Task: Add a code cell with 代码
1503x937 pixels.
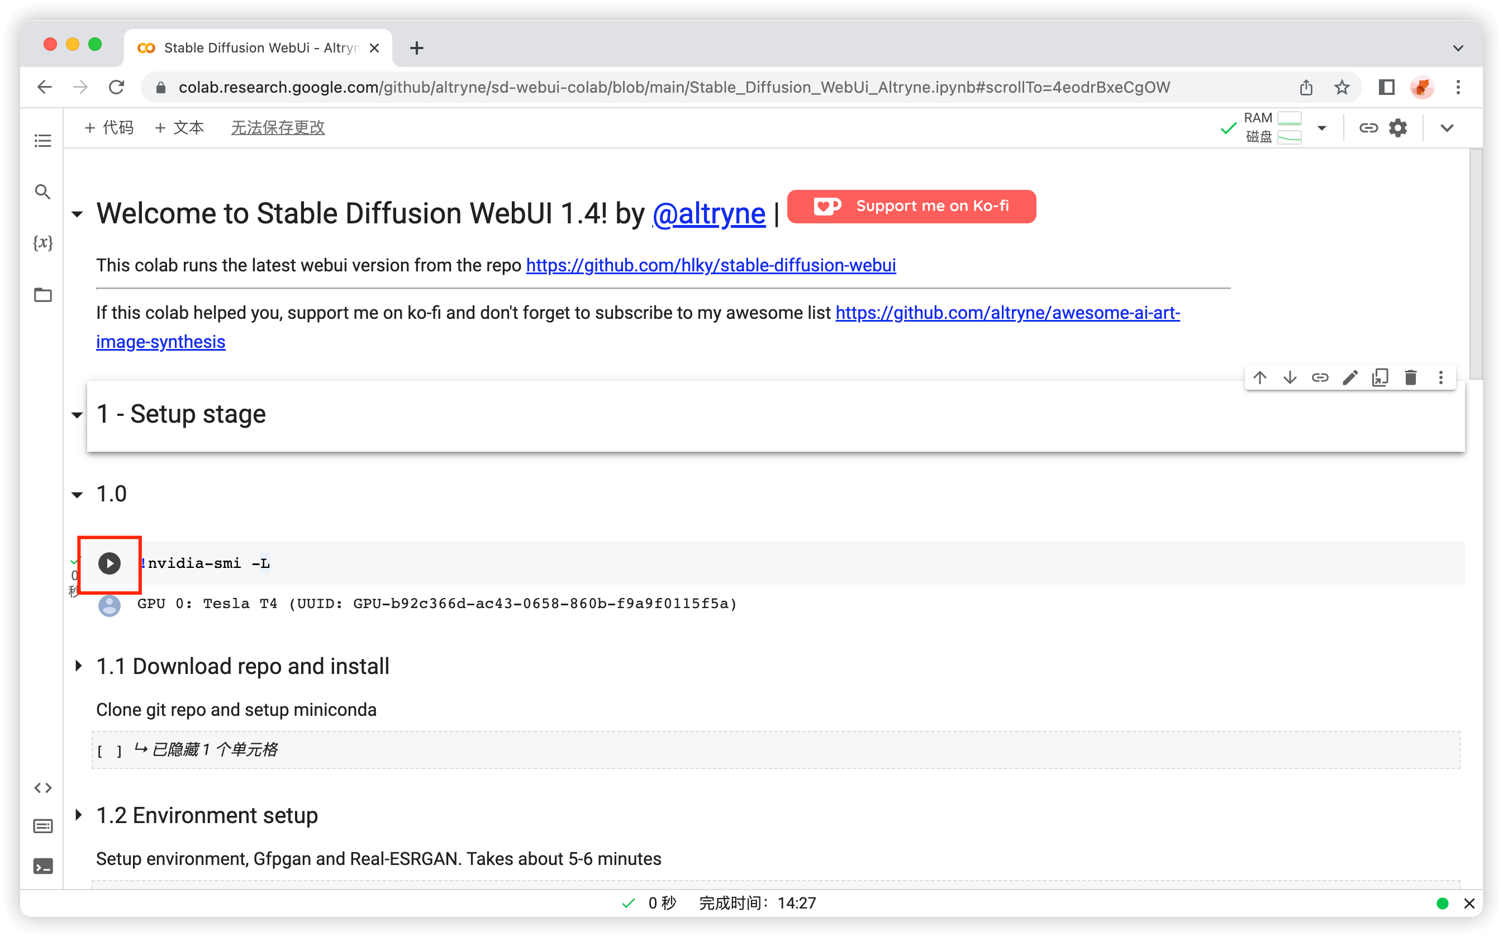Action: [x=108, y=128]
